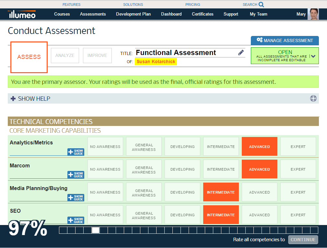Viewport: 327px width, 248px height.
Task: Click the illumeo logo
Action: pyautogui.click(x=21, y=14)
